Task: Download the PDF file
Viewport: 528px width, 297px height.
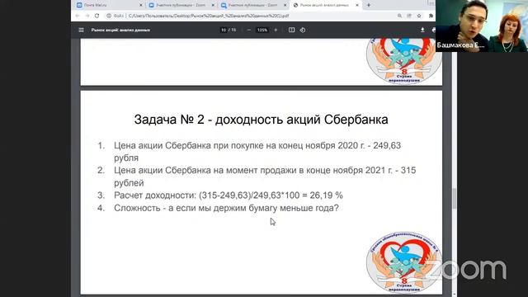Action: pyautogui.click(x=422, y=30)
